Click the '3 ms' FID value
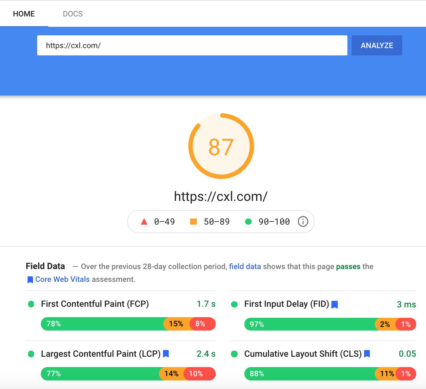 coord(406,304)
